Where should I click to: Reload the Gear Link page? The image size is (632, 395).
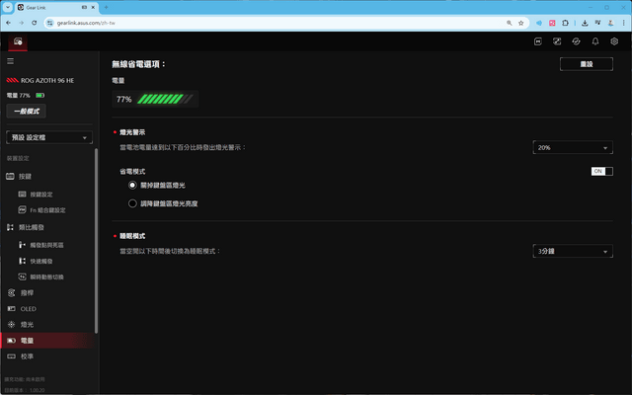35,23
